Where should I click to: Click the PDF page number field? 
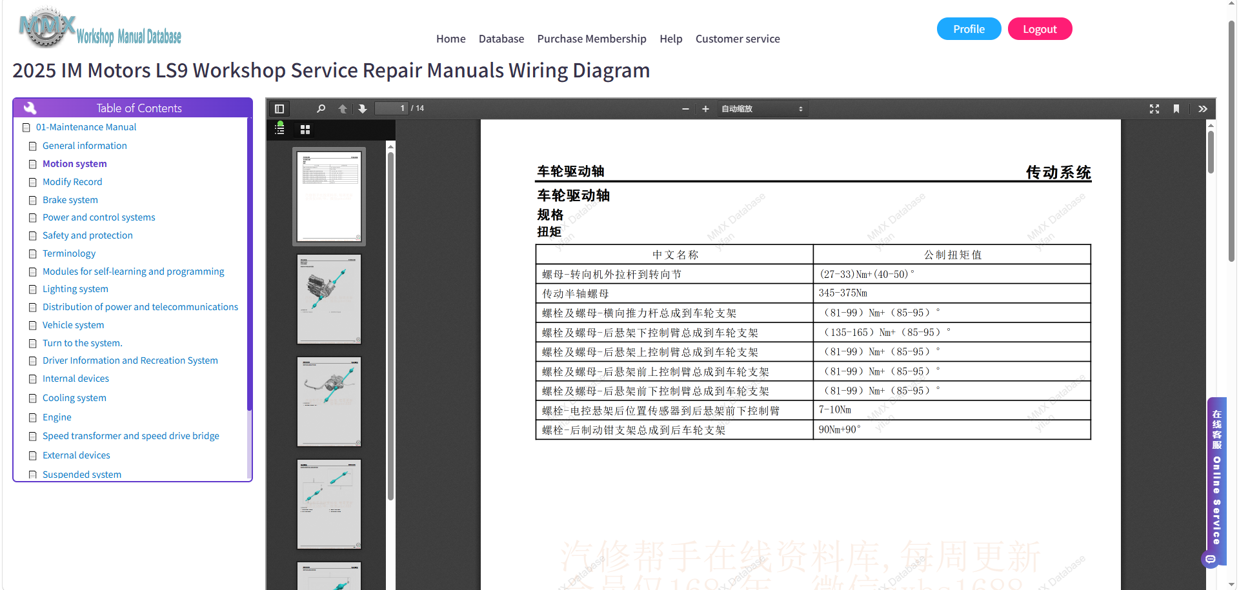392,108
